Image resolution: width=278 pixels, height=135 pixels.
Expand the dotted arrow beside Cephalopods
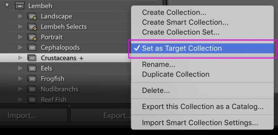(x=20, y=47)
